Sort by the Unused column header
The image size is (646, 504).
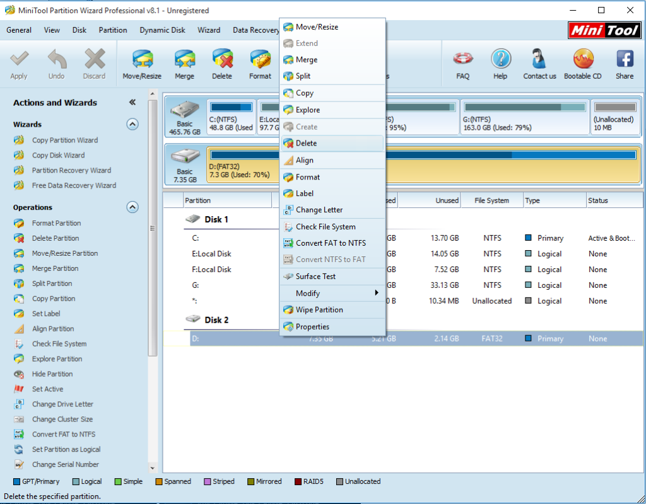430,200
